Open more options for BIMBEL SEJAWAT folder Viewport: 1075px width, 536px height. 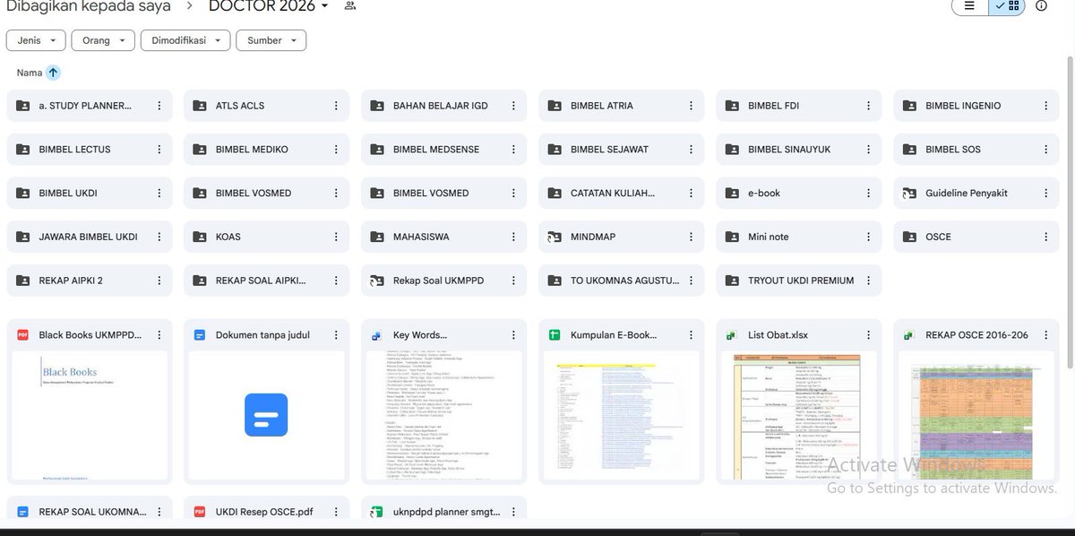pyautogui.click(x=691, y=150)
